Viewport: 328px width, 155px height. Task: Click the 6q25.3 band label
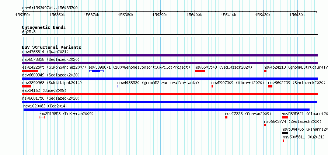[29, 32]
